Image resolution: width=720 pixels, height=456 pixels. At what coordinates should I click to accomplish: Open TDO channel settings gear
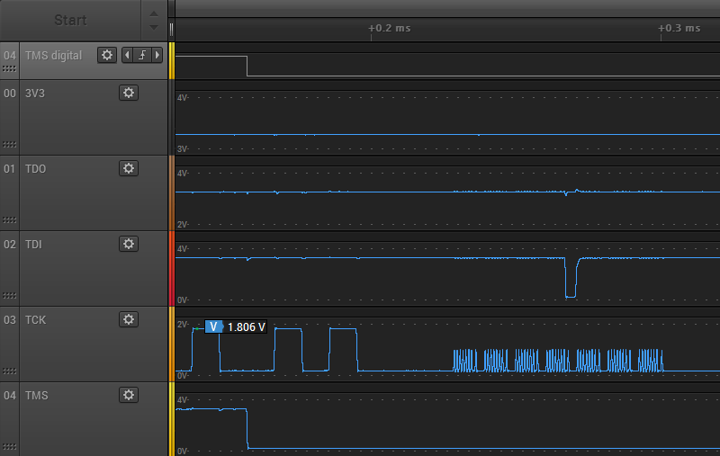click(x=129, y=168)
